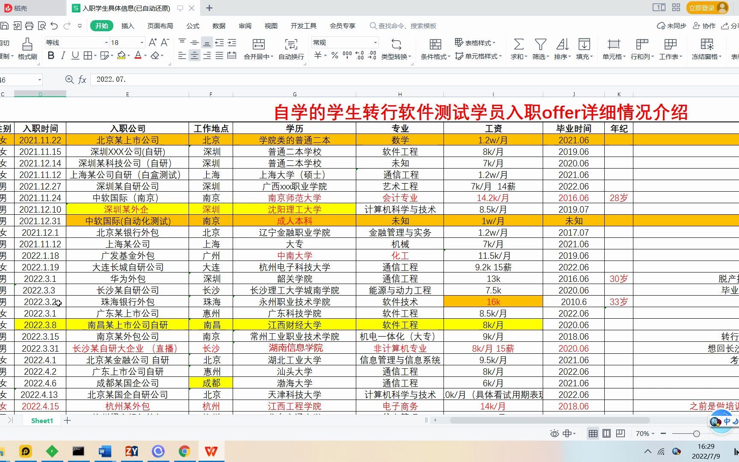Click the decrease indent icon
The height and width of the screenshot is (462, 739).
219,42
